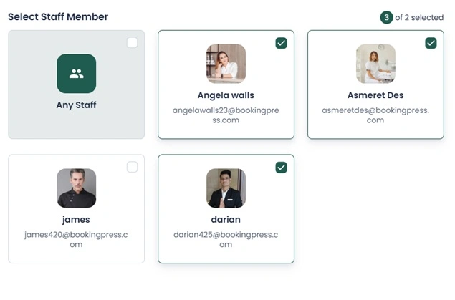Check the Any Staff checkbox
The width and height of the screenshot is (455, 300).
(x=132, y=43)
